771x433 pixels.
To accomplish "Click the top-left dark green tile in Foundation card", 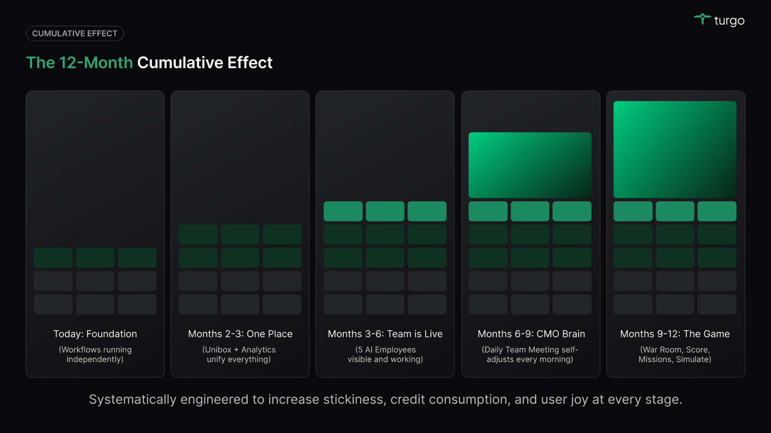I will 53,258.
